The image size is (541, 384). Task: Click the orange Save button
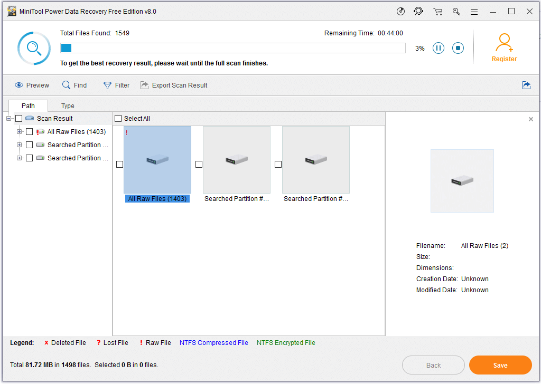(500, 365)
